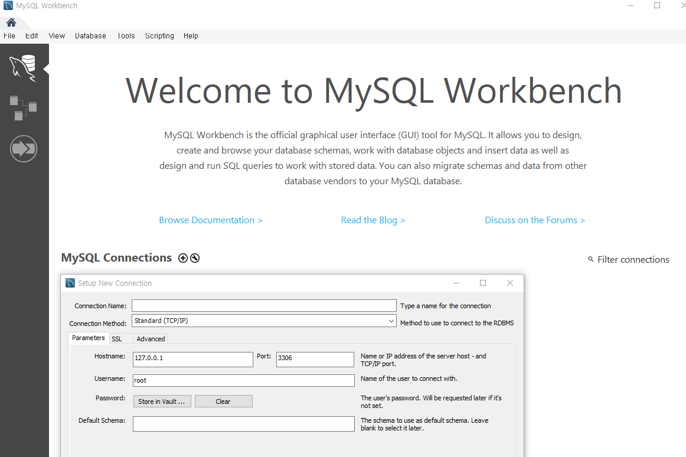Click the MySQL Workbench title bar logo
Viewport: 686px width, 457px height.
pos(8,6)
